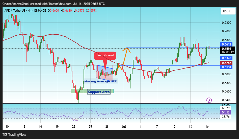
Task: Select the 0.6612 blue price label
Action: [226, 44]
